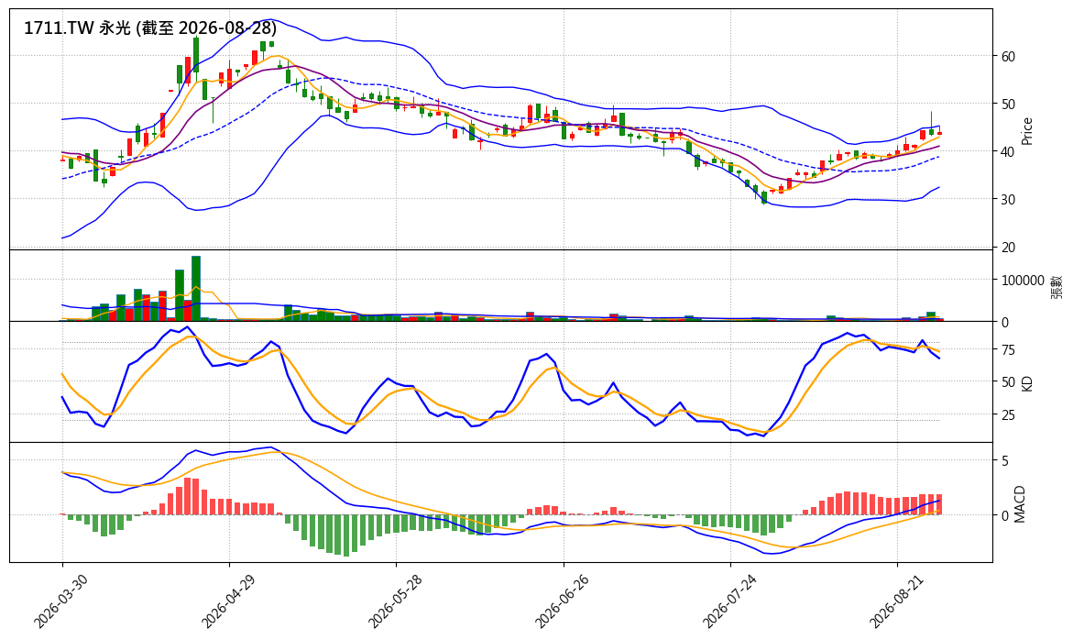Click the 2026-05-28 date label
The image size is (1073, 640).
coord(396,601)
